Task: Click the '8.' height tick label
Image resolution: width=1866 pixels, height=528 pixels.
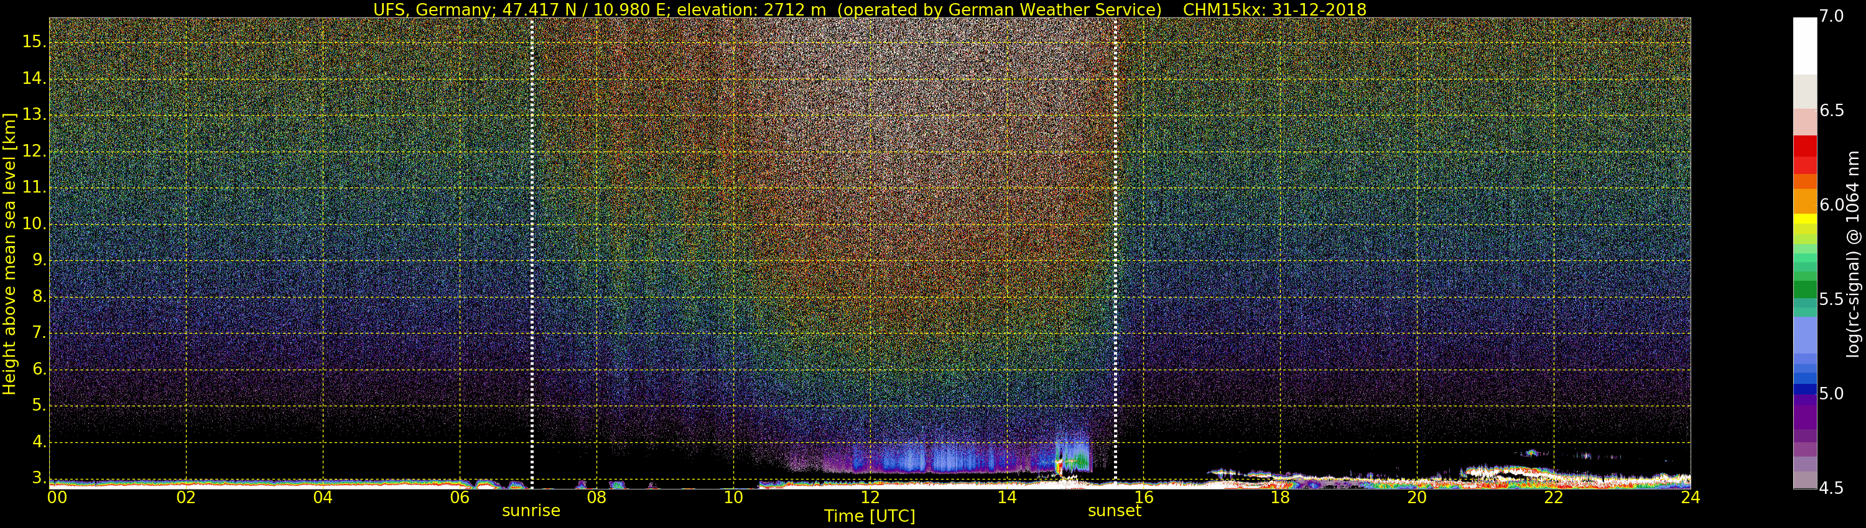Action: tap(39, 296)
